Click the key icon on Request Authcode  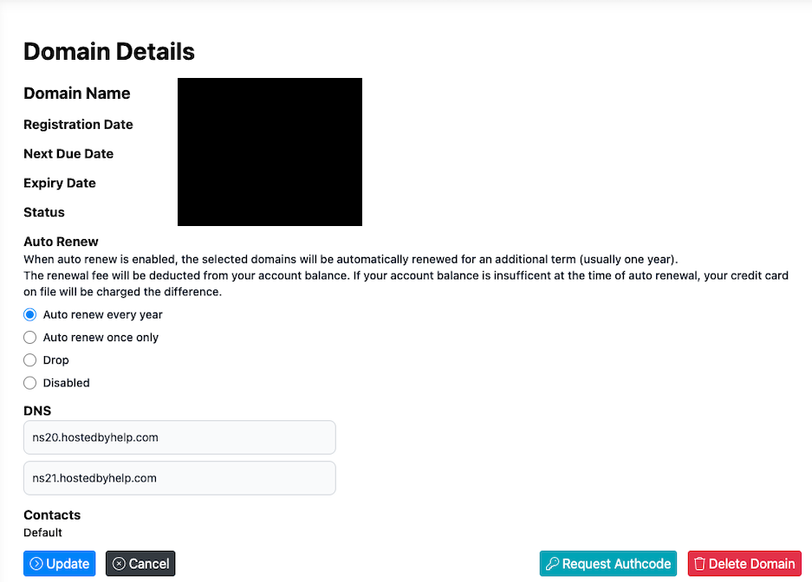click(552, 564)
